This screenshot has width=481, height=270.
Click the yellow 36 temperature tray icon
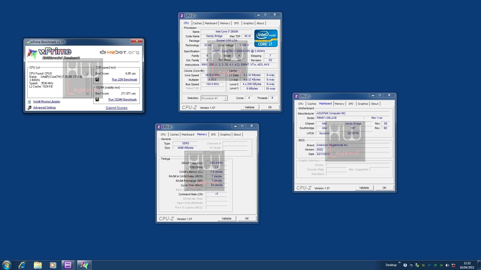coord(423,265)
